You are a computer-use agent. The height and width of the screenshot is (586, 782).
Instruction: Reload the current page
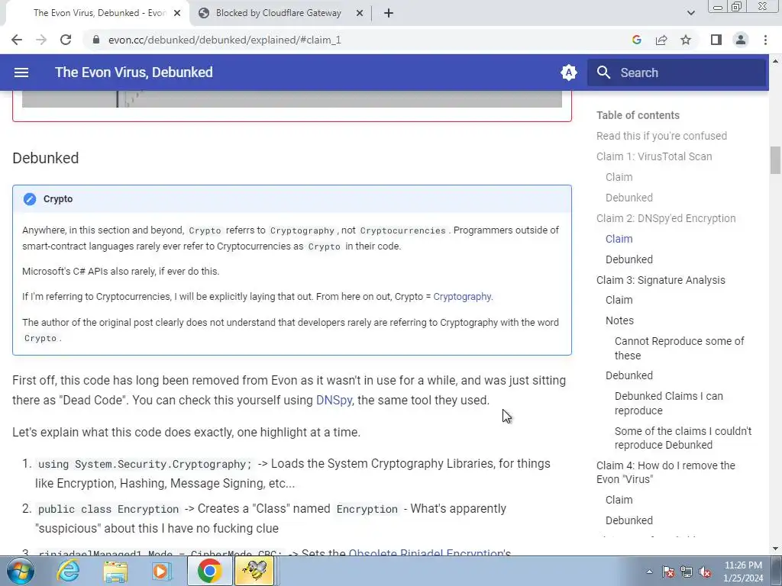click(66, 40)
